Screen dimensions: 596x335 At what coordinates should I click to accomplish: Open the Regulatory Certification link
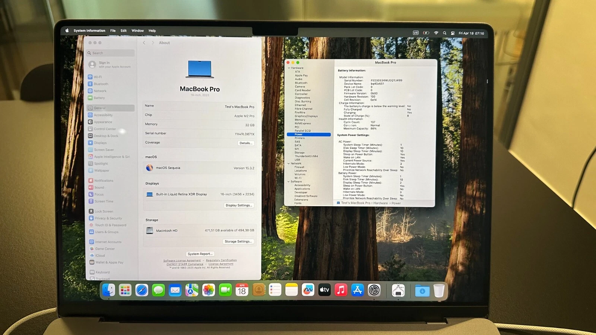[x=221, y=260]
